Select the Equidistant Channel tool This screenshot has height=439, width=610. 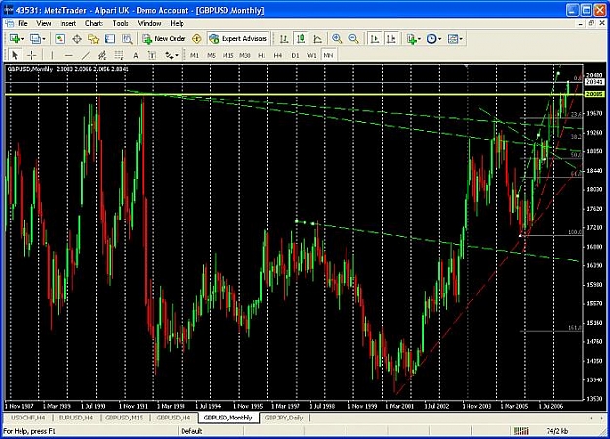click(102, 56)
